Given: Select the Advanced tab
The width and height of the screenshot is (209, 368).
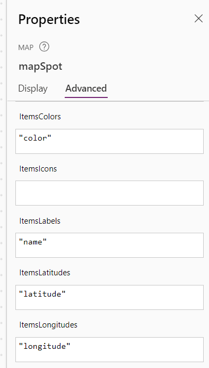Looking at the screenshot, I should point(86,88).
